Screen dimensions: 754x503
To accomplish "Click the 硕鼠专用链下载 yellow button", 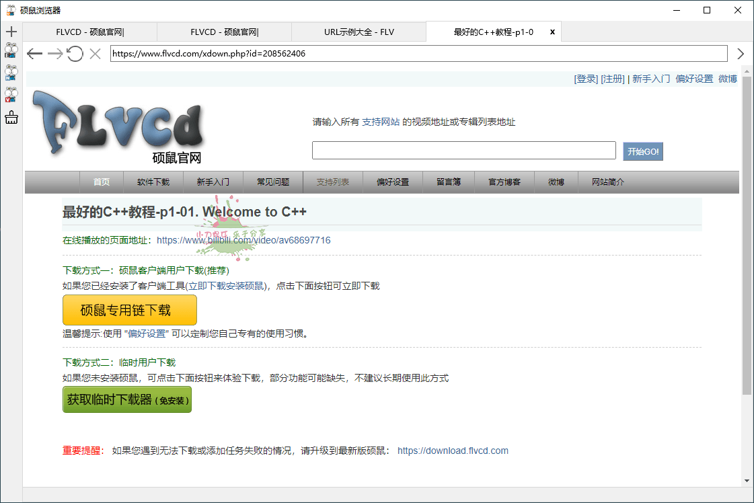I will pos(129,310).
